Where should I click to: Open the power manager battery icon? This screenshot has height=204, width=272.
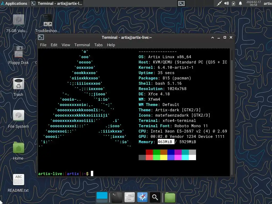coord(233,3)
